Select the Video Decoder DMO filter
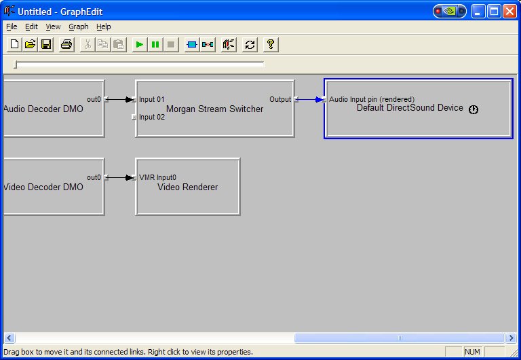The height and width of the screenshot is (360, 521). (x=54, y=187)
